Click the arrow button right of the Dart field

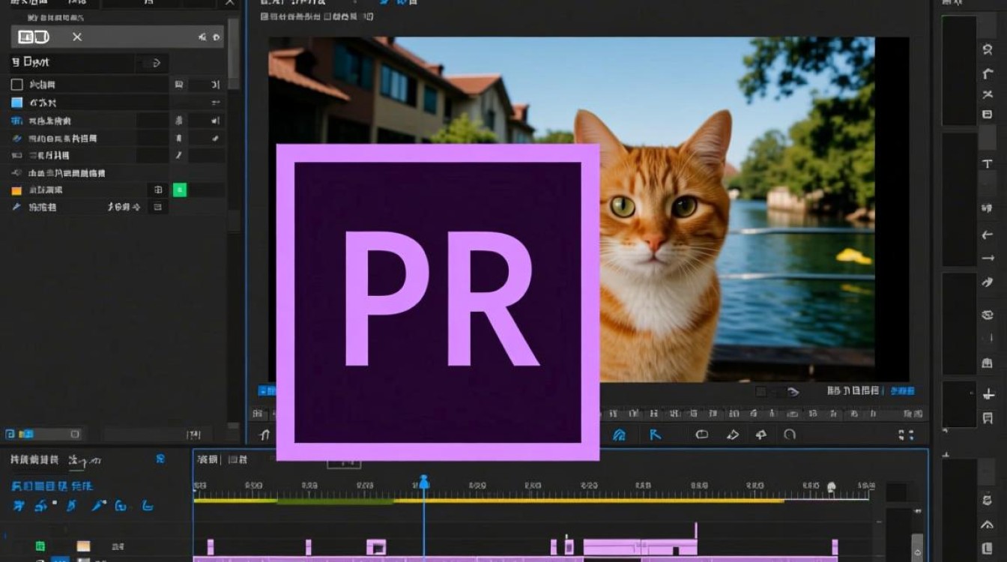156,63
